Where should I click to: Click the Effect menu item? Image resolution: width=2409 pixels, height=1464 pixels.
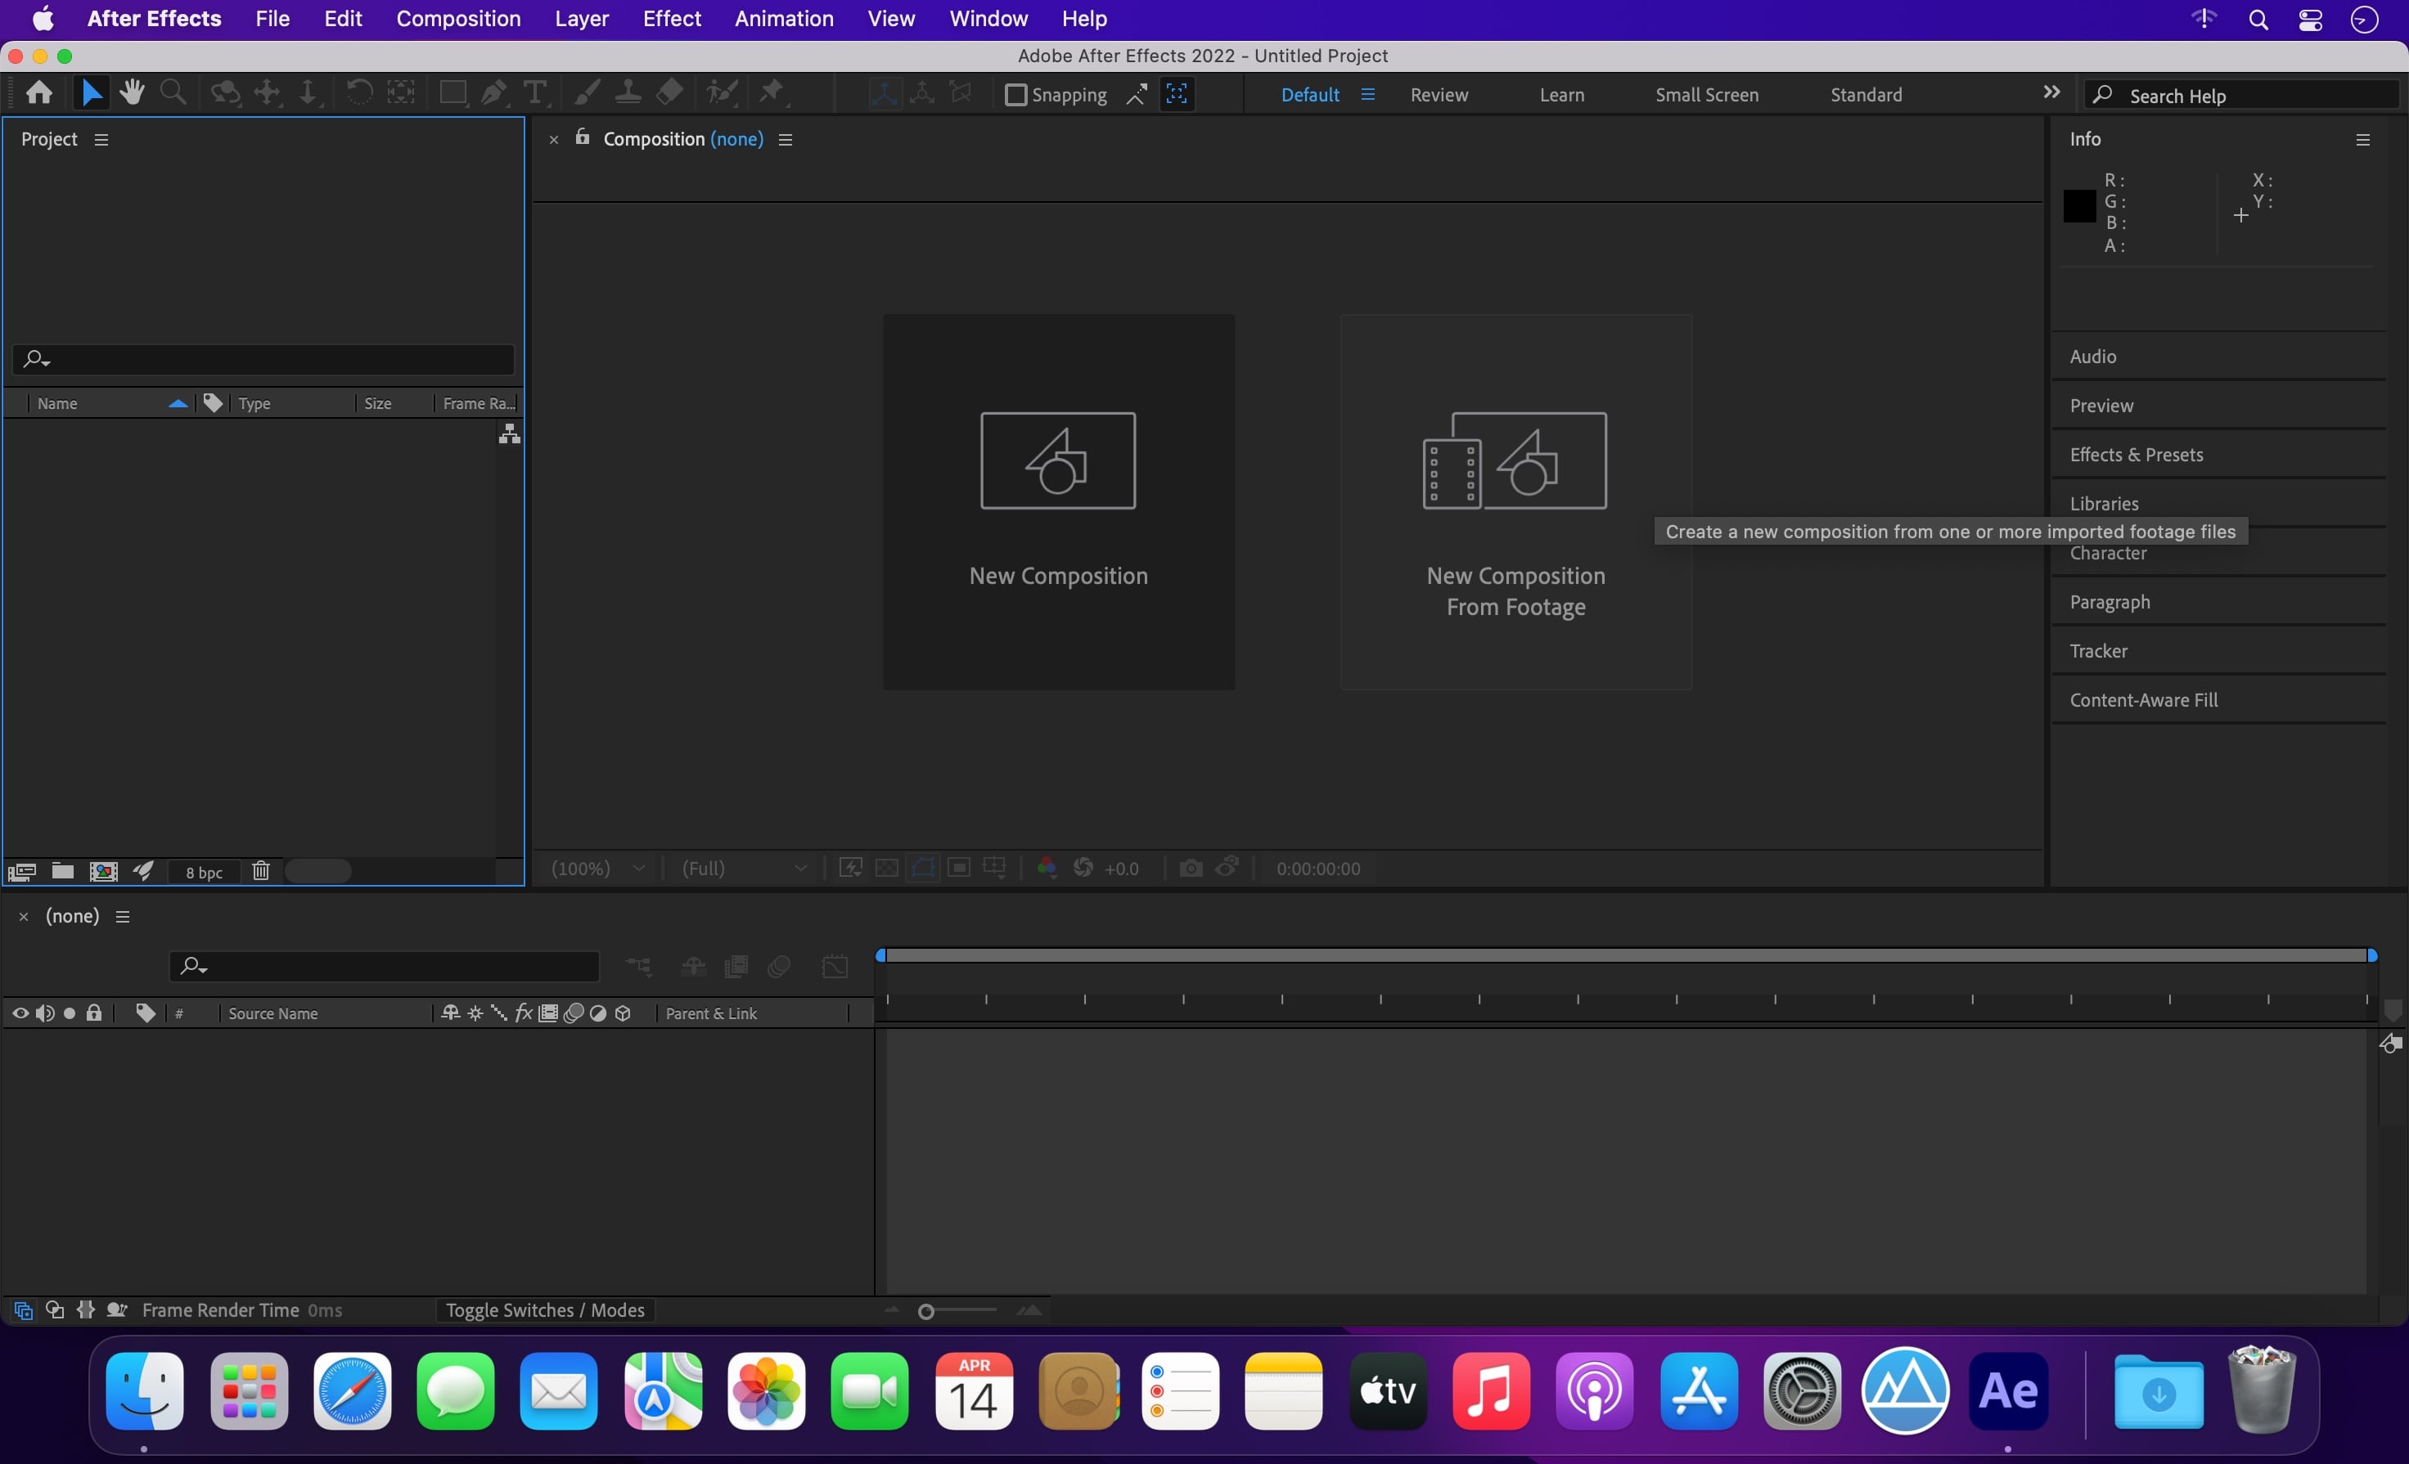671,19
